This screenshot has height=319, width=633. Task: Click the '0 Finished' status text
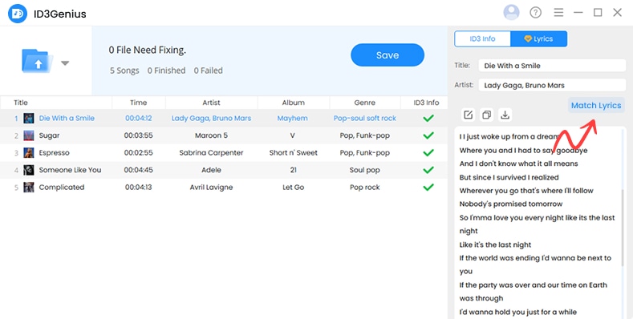tap(166, 71)
